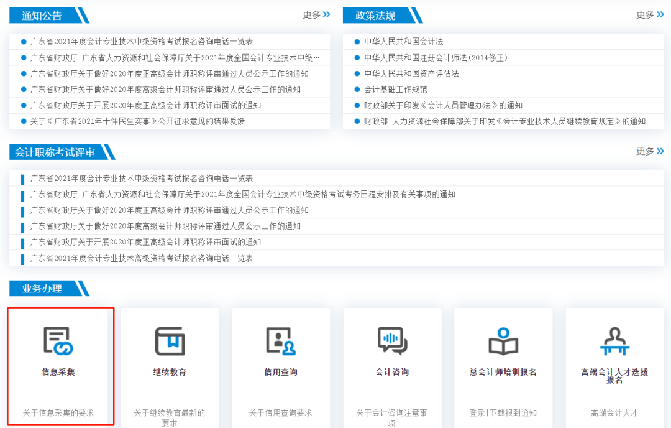Click 关于信用查询要求 description text
671x428 pixels.
click(x=280, y=412)
